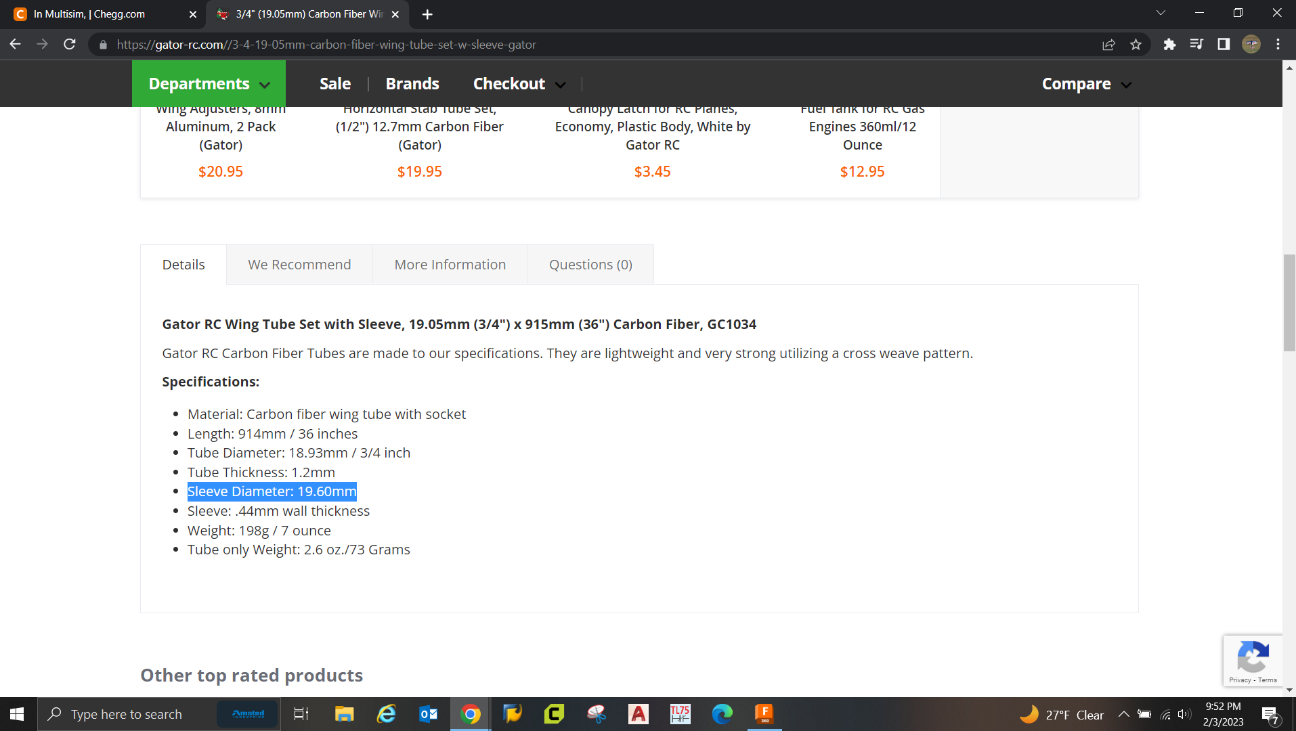Select the Details tab
The width and height of the screenshot is (1296, 731).
(183, 265)
